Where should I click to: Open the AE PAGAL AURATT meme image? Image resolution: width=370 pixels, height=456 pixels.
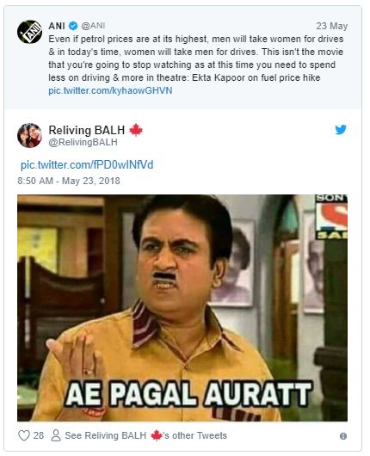tap(182, 308)
